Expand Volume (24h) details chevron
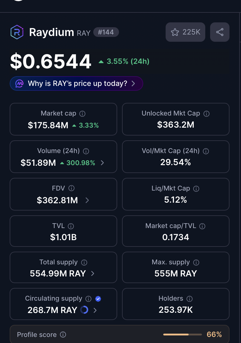 point(102,163)
